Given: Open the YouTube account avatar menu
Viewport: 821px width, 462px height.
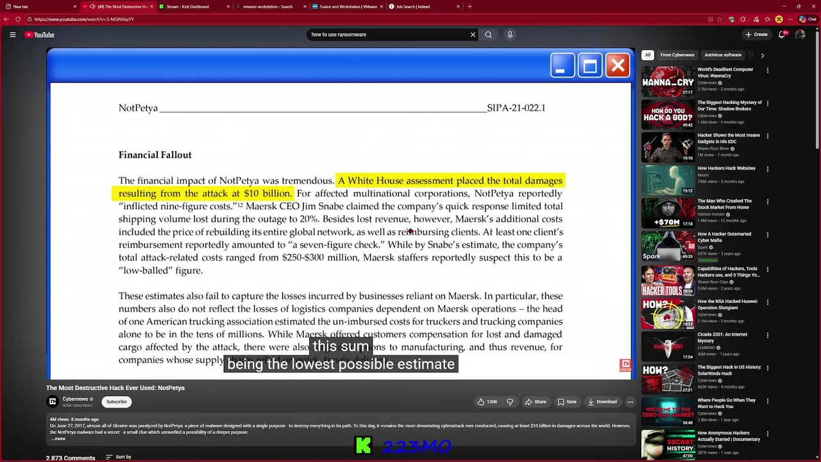Looking at the screenshot, I should pyautogui.click(x=800, y=35).
